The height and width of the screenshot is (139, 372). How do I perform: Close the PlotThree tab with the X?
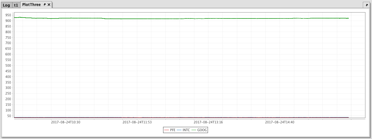pyautogui.click(x=49, y=5)
